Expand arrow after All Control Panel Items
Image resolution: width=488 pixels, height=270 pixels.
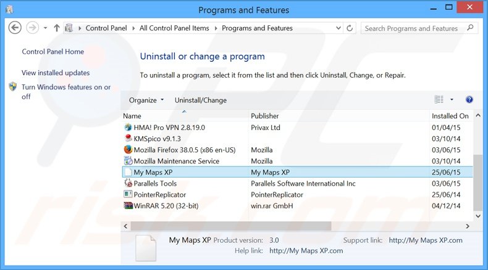[x=216, y=28]
